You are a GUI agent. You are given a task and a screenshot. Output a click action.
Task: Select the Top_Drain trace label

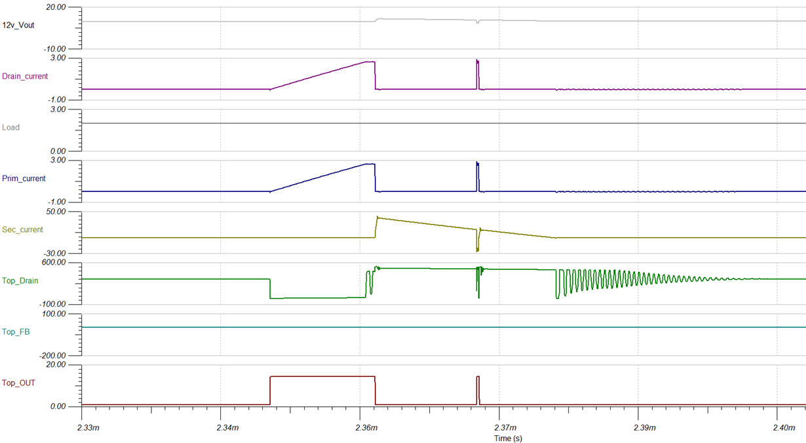click(20, 280)
